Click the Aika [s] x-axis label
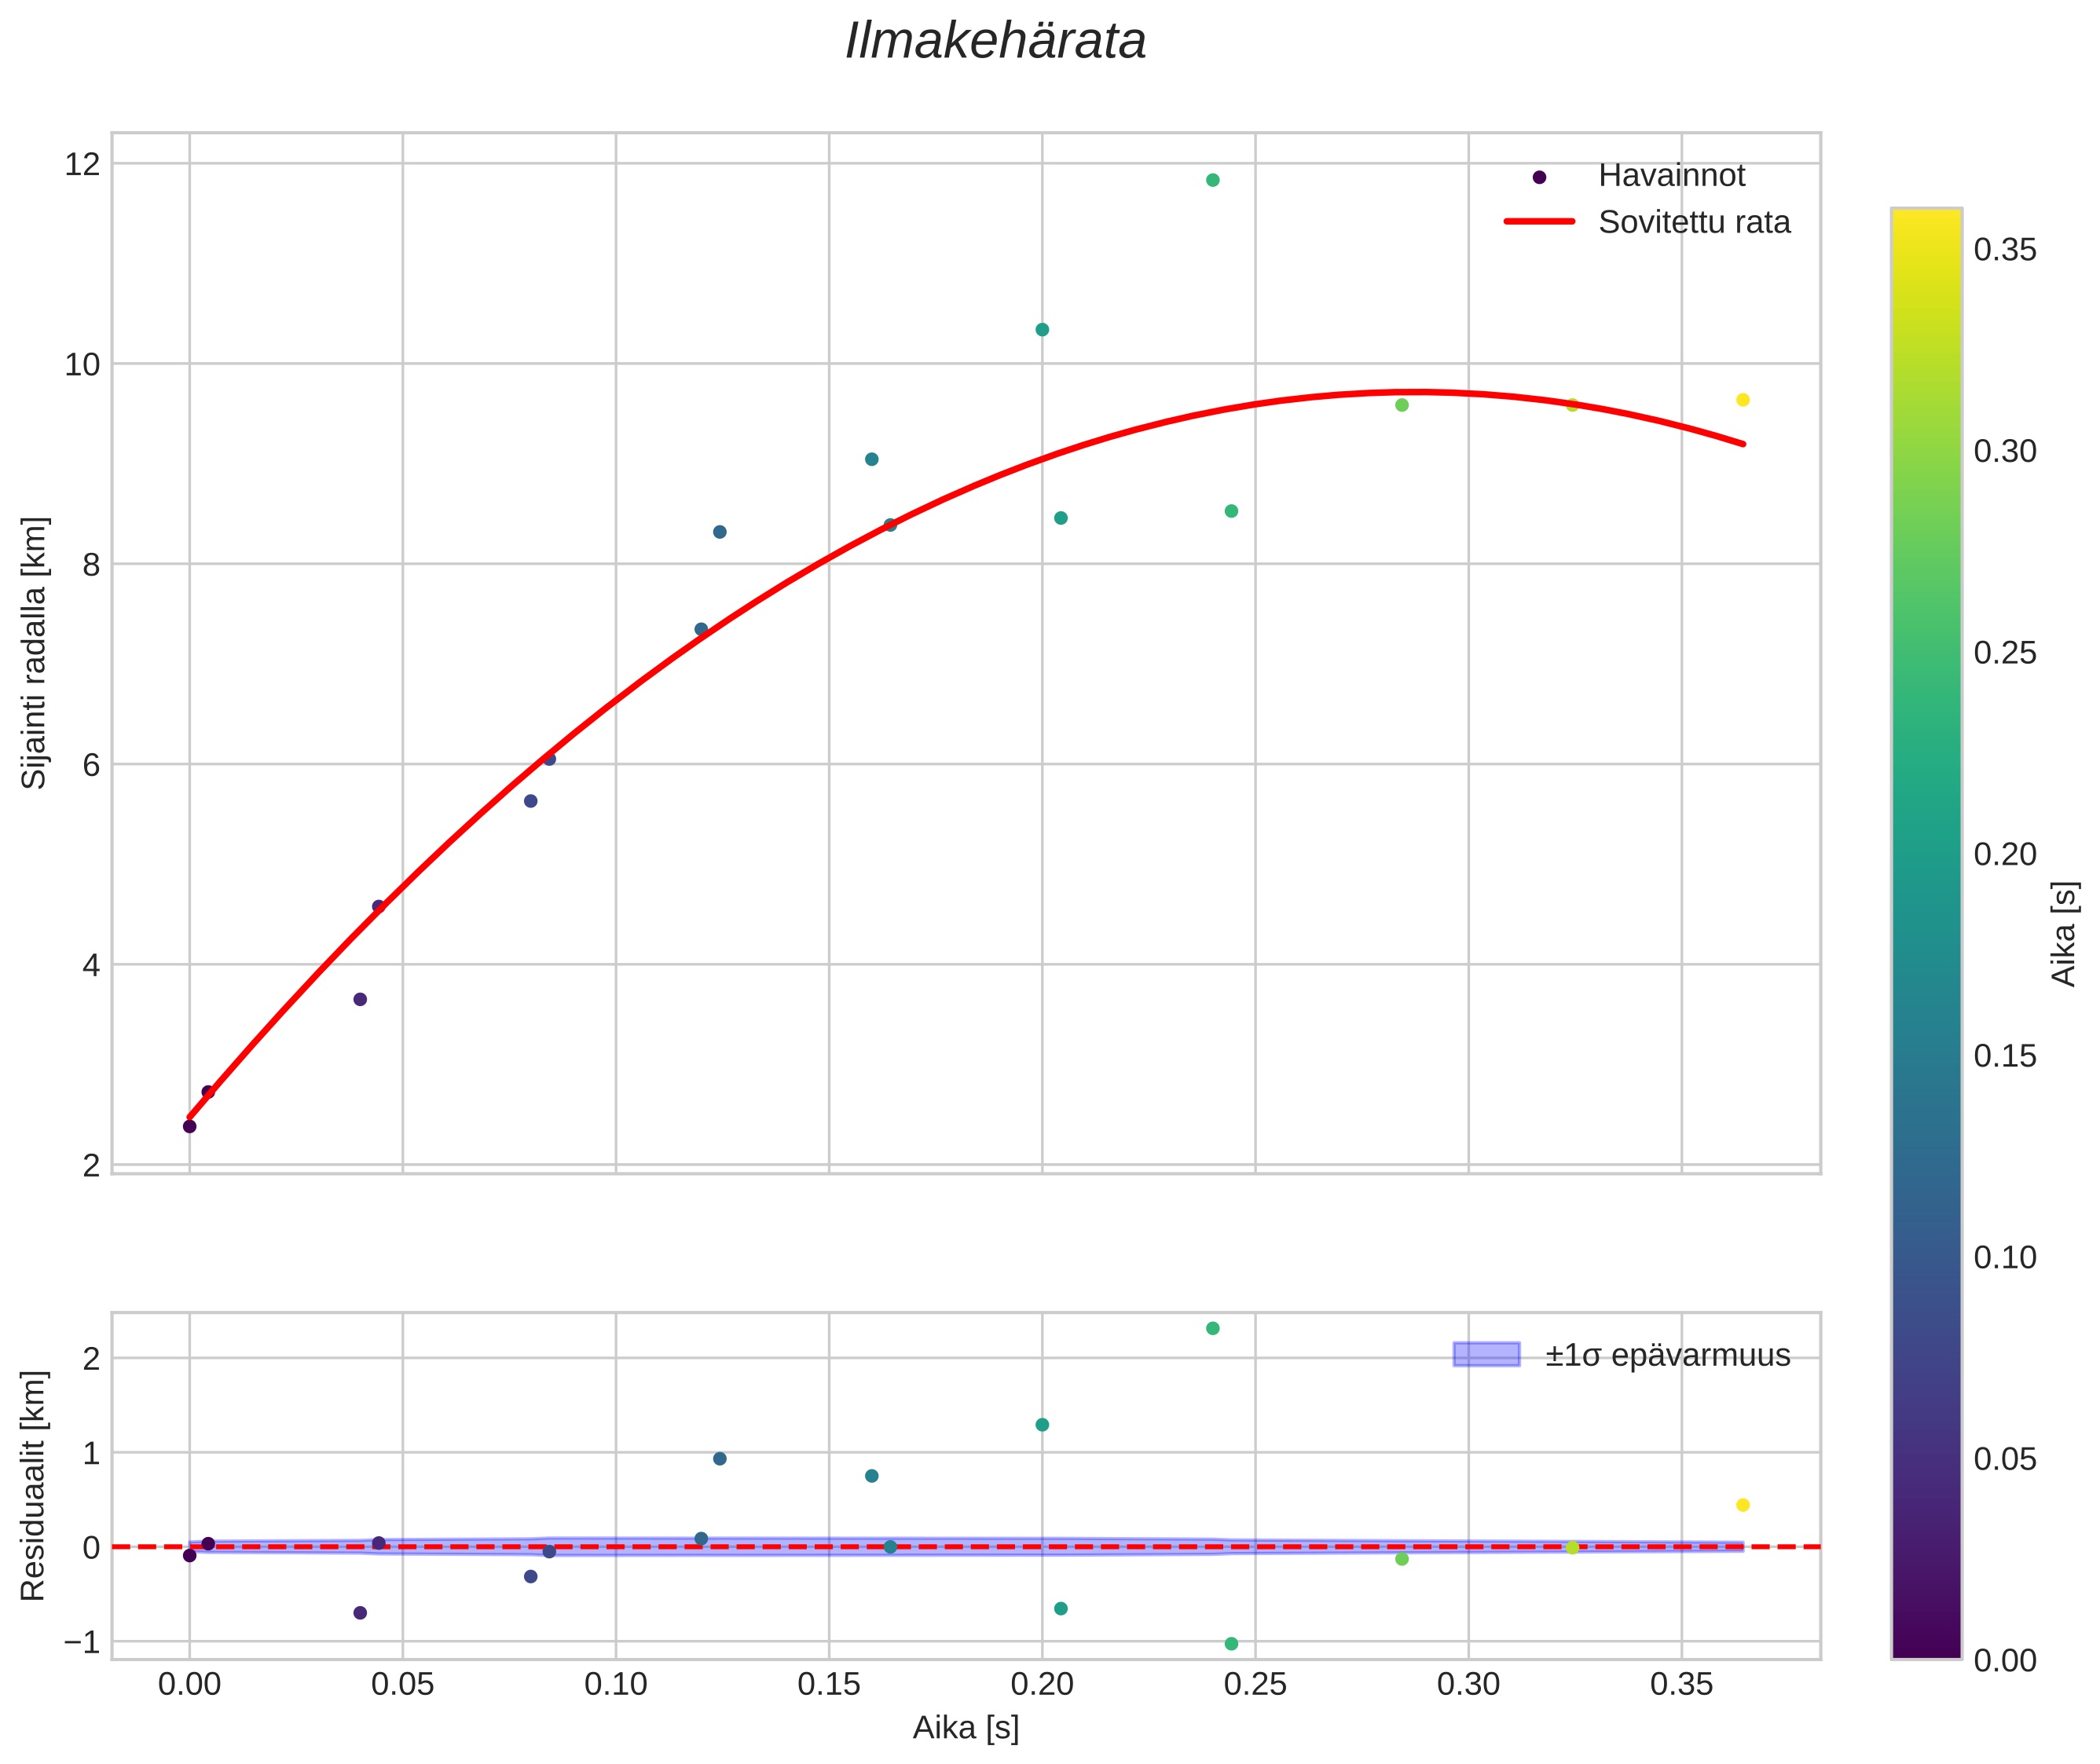This screenshot has height=1764, width=2100. [966, 1728]
